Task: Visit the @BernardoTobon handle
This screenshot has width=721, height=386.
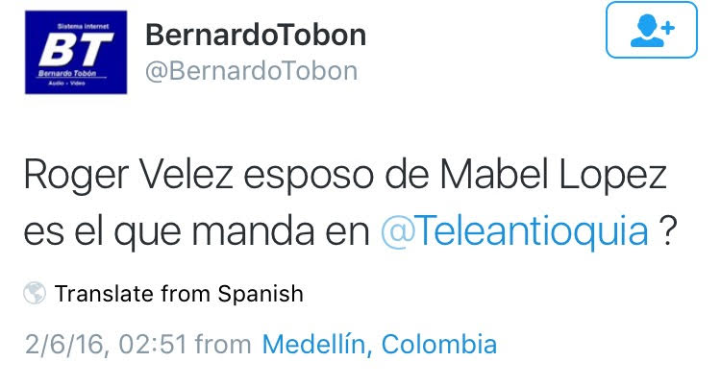Action: 251,71
